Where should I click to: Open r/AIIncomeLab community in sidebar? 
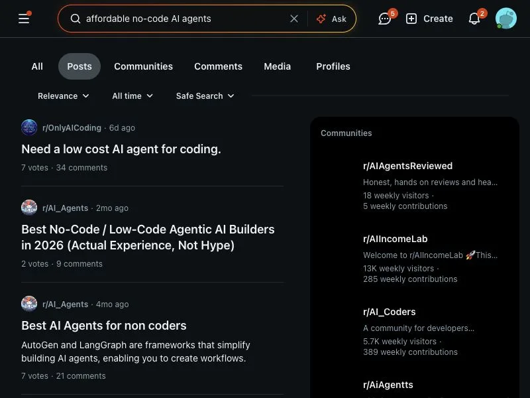coord(395,239)
